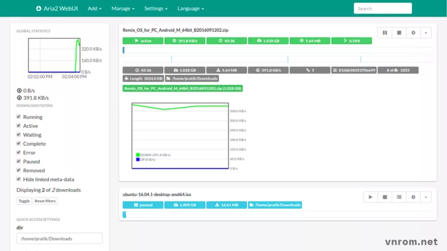Click gray connections count badge showing 5
This screenshot has width=447, height=251.
point(310,70)
